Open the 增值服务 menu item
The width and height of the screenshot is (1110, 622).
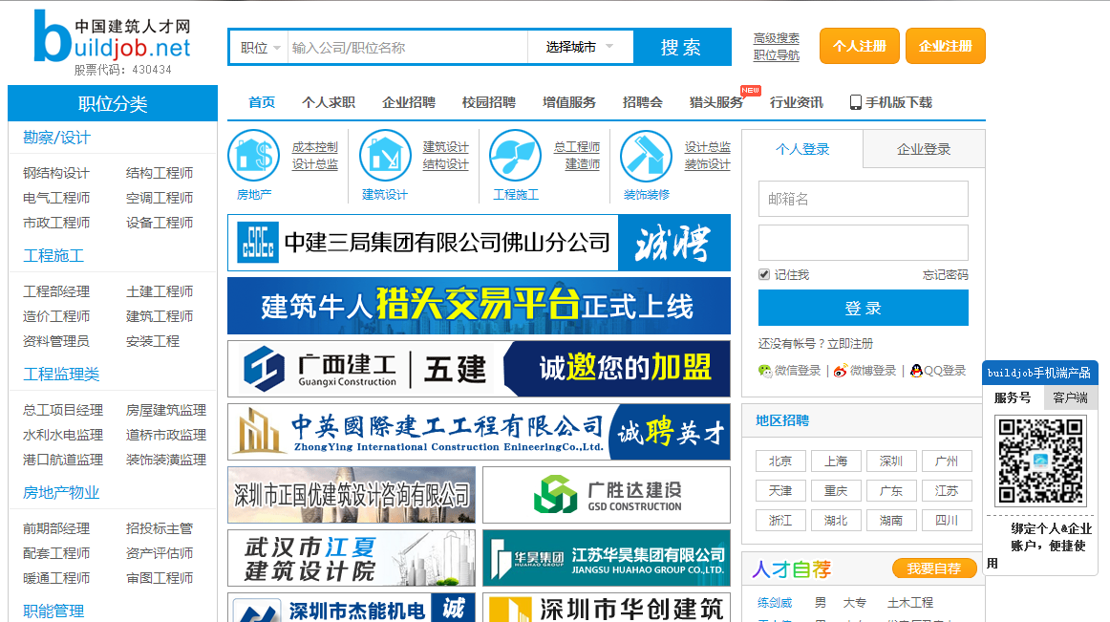[569, 103]
